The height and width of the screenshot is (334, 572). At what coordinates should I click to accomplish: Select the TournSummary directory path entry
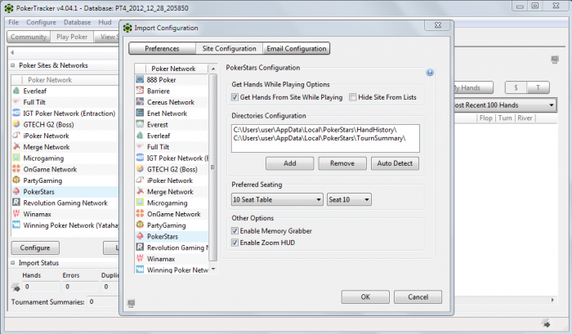click(320, 138)
